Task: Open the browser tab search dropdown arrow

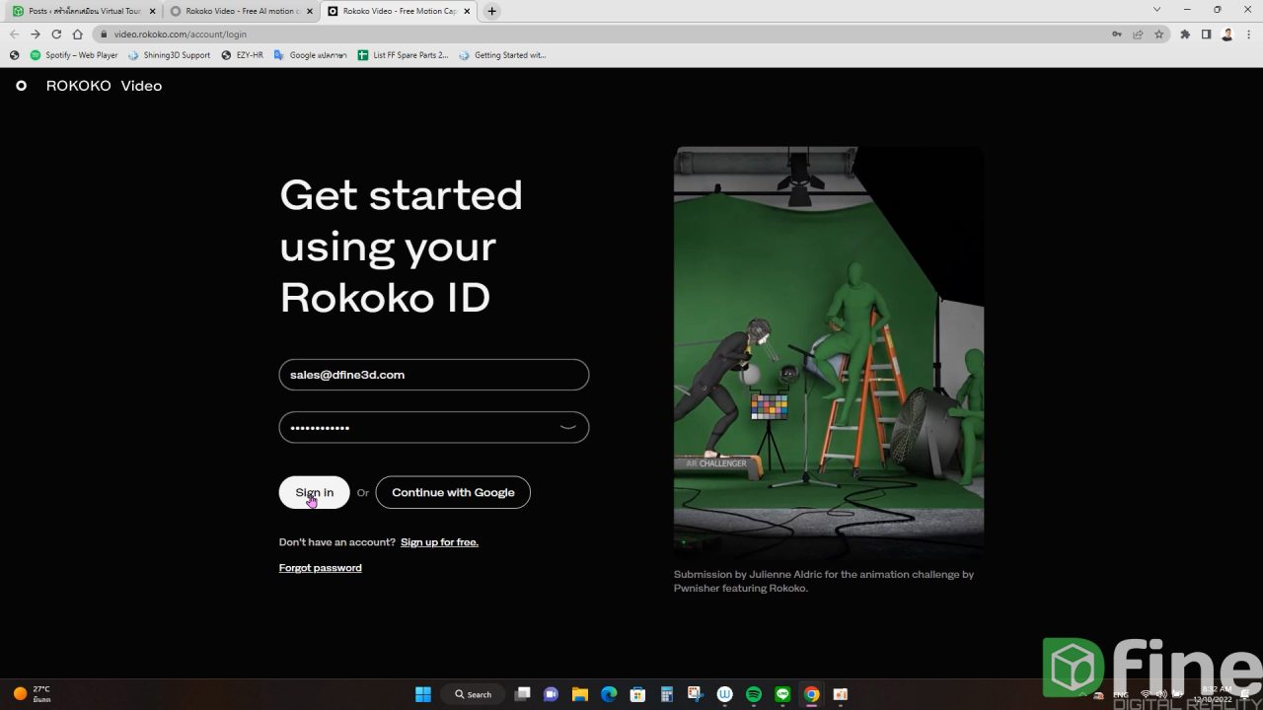Action: pos(1156,9)
